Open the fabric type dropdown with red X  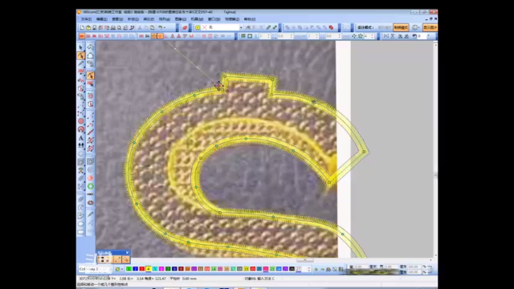point(222,27)
